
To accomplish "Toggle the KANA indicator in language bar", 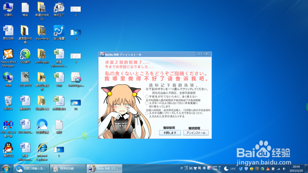I will click(215, 169).
